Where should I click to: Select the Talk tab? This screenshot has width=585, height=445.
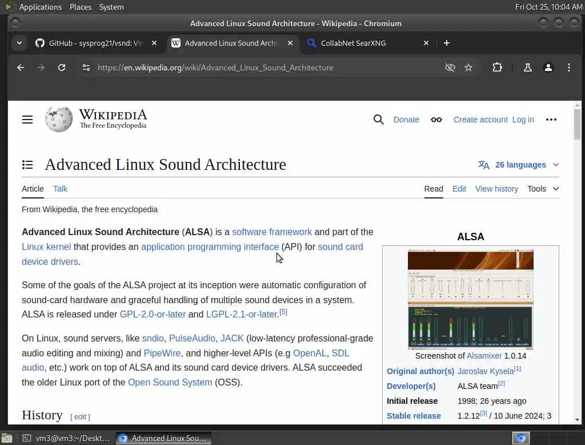pos(60,189)
